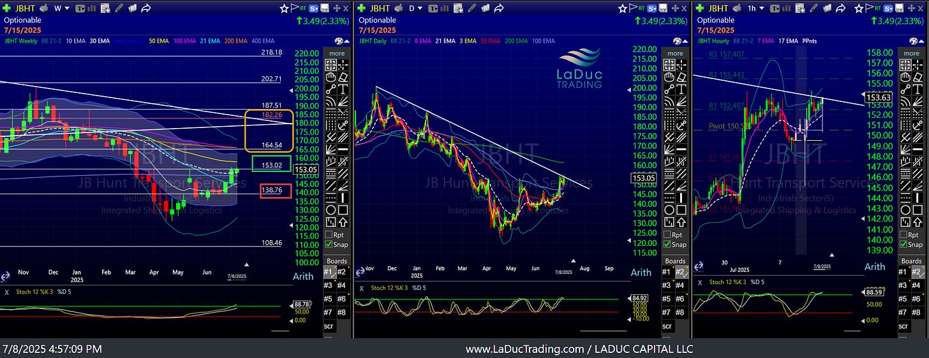This screenshot has width=929, height=358.
Task: Select the pointer selection tool in weekly drawing palette
Action: [x=331, y=64]
